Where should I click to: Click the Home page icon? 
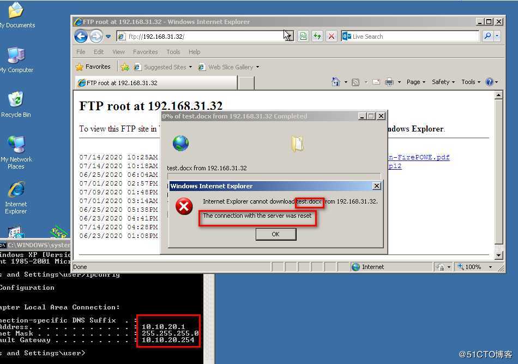tap(336, 82)
